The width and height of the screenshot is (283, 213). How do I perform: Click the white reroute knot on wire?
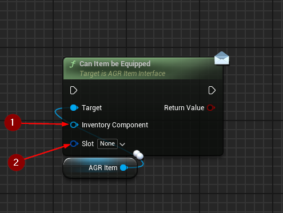pyautogui.click(x=138, y=155)
